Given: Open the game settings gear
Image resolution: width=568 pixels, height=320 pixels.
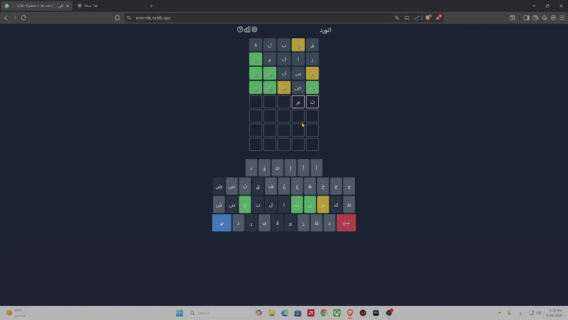Looking at the screenshot, I should coord(254,29).
